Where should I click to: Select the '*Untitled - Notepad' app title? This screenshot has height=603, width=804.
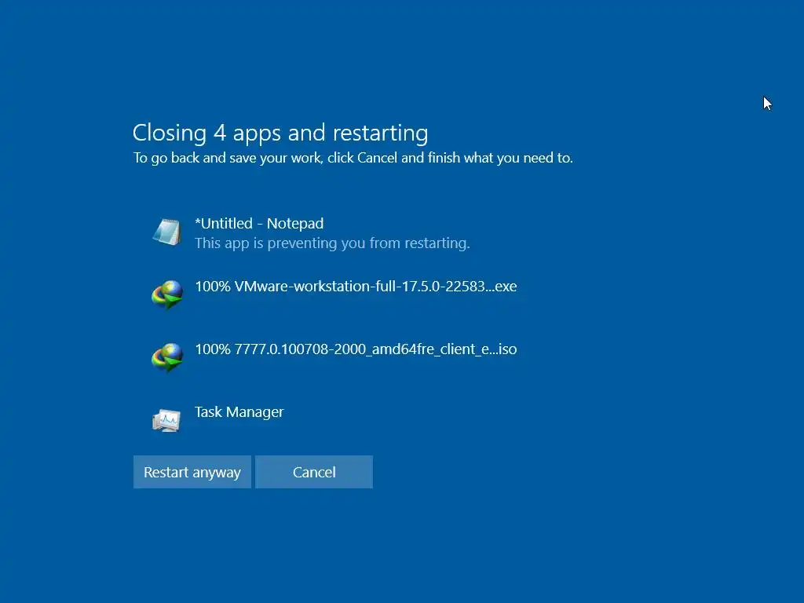[x=259, y=224]
